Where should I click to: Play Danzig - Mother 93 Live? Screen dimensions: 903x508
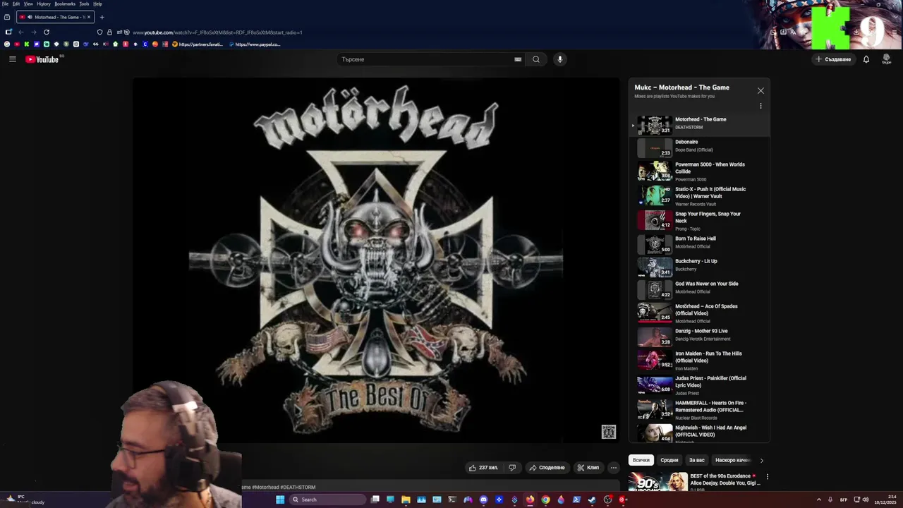pyautogui.click(x=700, y=336)
